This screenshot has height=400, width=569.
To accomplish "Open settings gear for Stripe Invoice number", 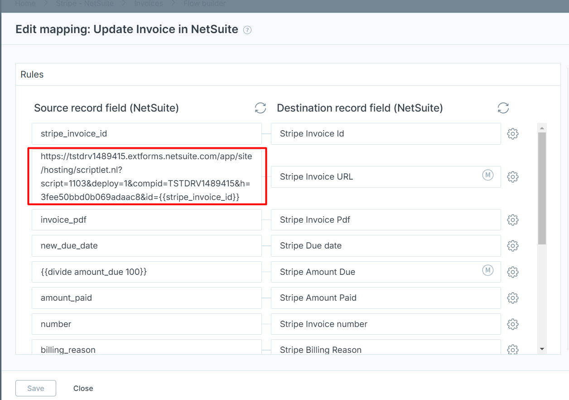I will tap(513, 324).
